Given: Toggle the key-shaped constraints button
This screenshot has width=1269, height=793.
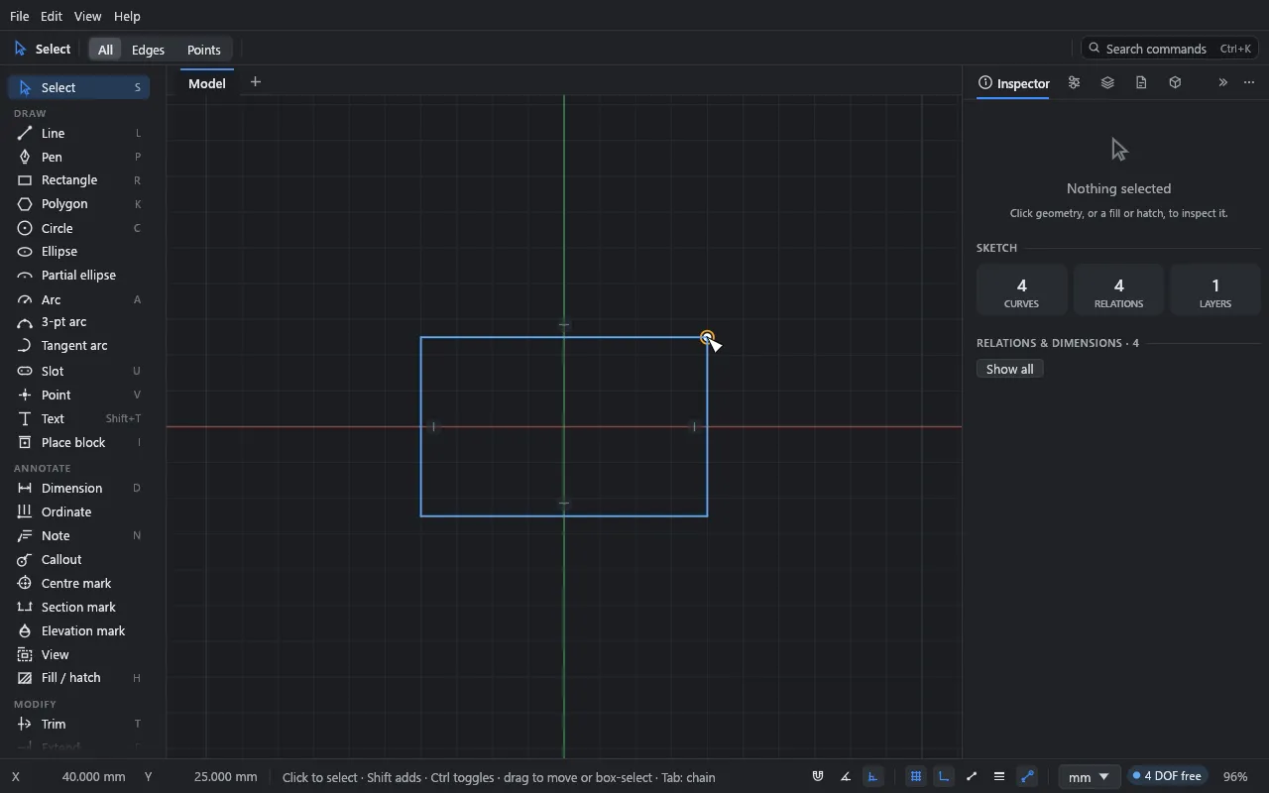Looking at the screenshot, I should [x=1027, y=777].
